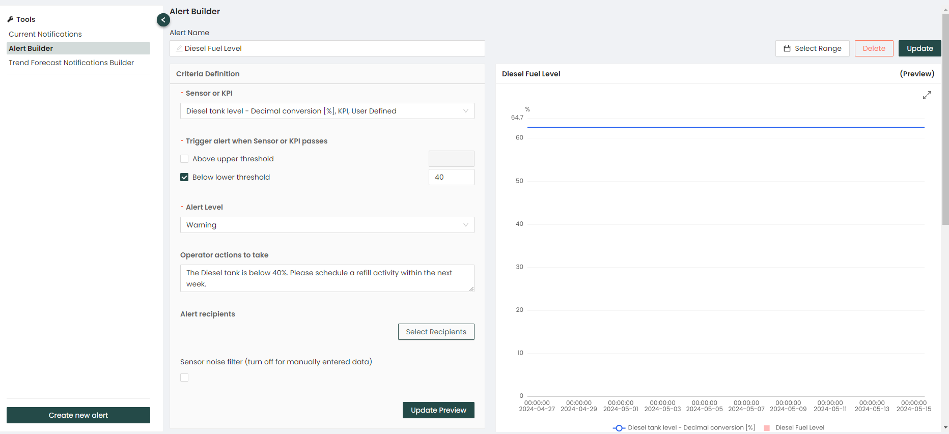Select the Alert Builder sidebar item
The width and height of the screenshot is (949, 434).
[31, 48]
